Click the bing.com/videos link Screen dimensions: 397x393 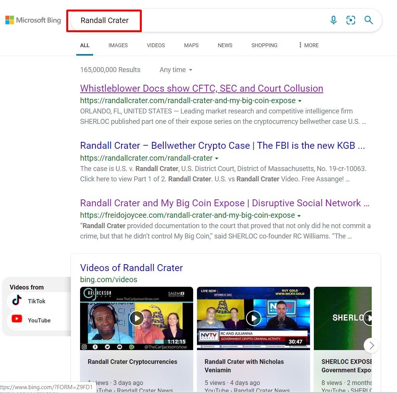click(x=108, y=280)
